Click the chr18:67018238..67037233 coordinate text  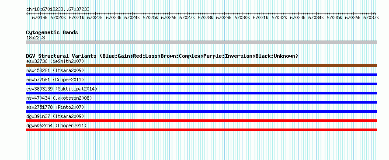tap(58, 9)
